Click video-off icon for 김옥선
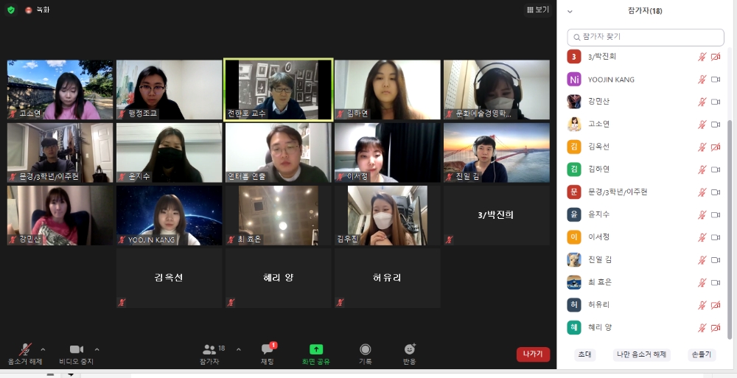This screenshot has width=737, height=378. [x=716, y=147]
